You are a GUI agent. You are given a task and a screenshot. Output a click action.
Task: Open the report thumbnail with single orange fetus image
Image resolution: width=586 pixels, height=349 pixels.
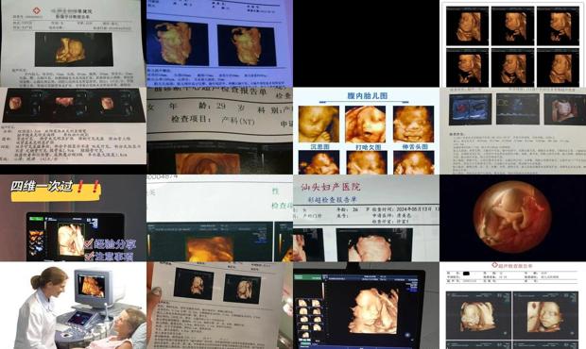coord(73,43)
